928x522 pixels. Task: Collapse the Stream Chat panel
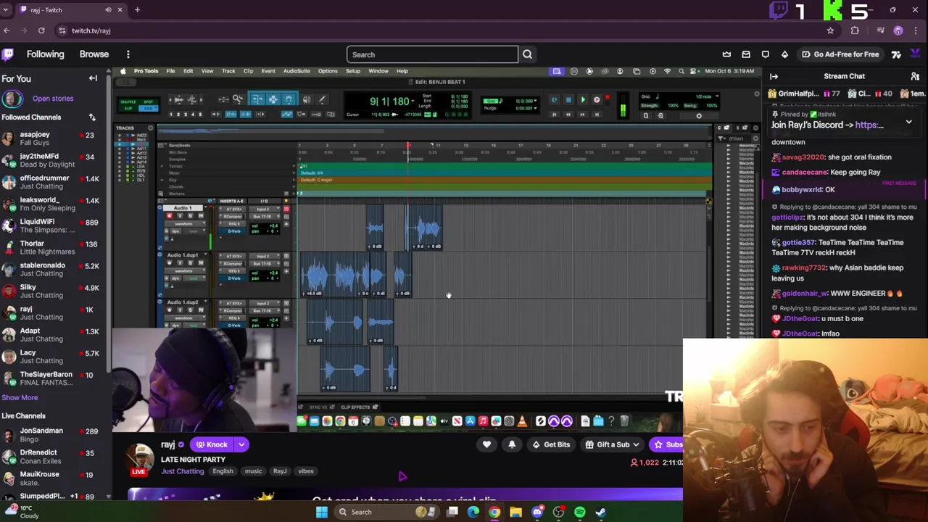point(774,76)
